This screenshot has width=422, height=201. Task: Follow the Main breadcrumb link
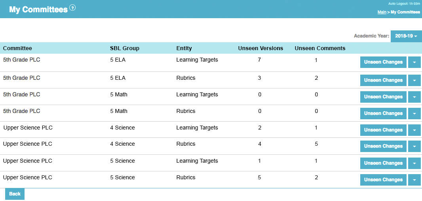[382, 12]
